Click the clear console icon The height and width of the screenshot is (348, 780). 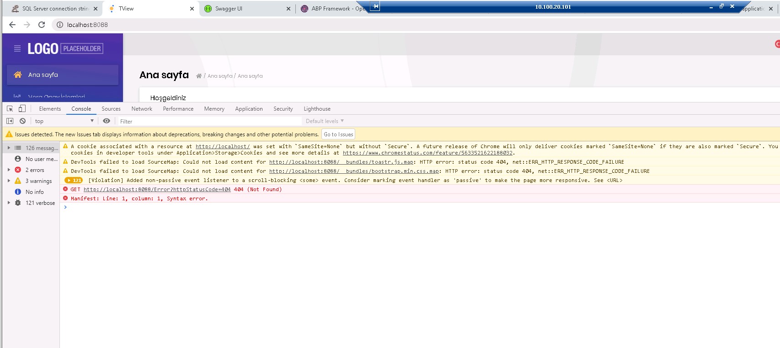(22, 121)
